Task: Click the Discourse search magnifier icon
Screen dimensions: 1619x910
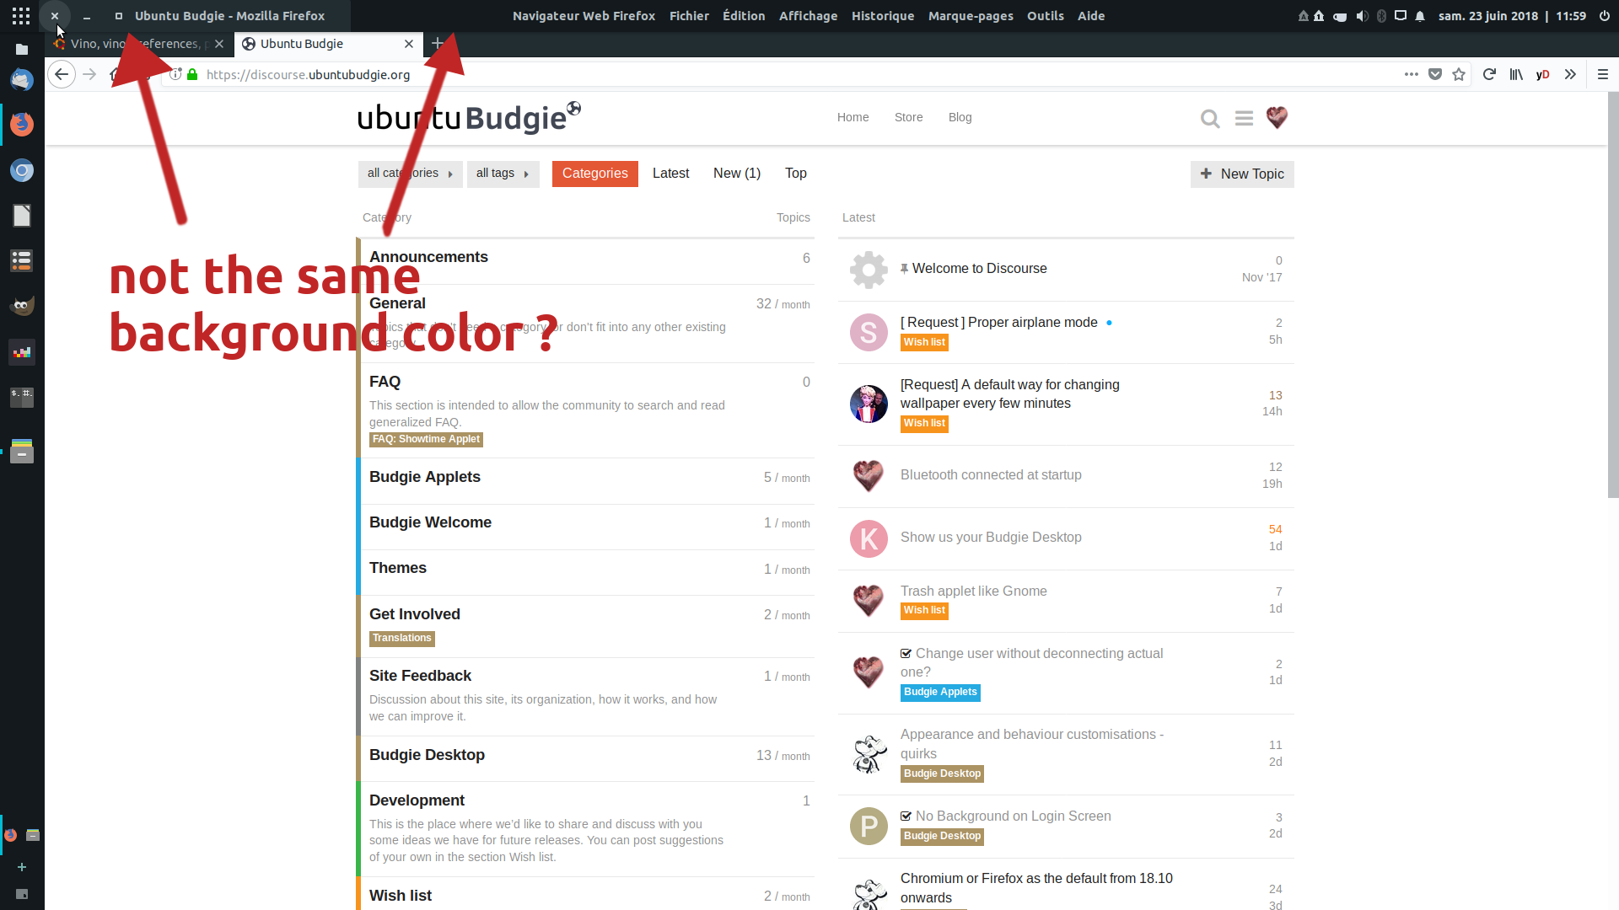Action: coord(1210,119)
